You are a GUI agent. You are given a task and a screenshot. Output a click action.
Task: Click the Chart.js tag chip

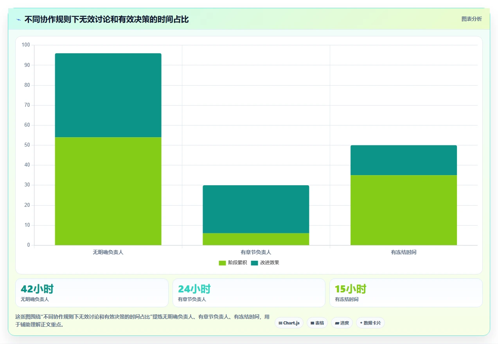click(289, 323)
